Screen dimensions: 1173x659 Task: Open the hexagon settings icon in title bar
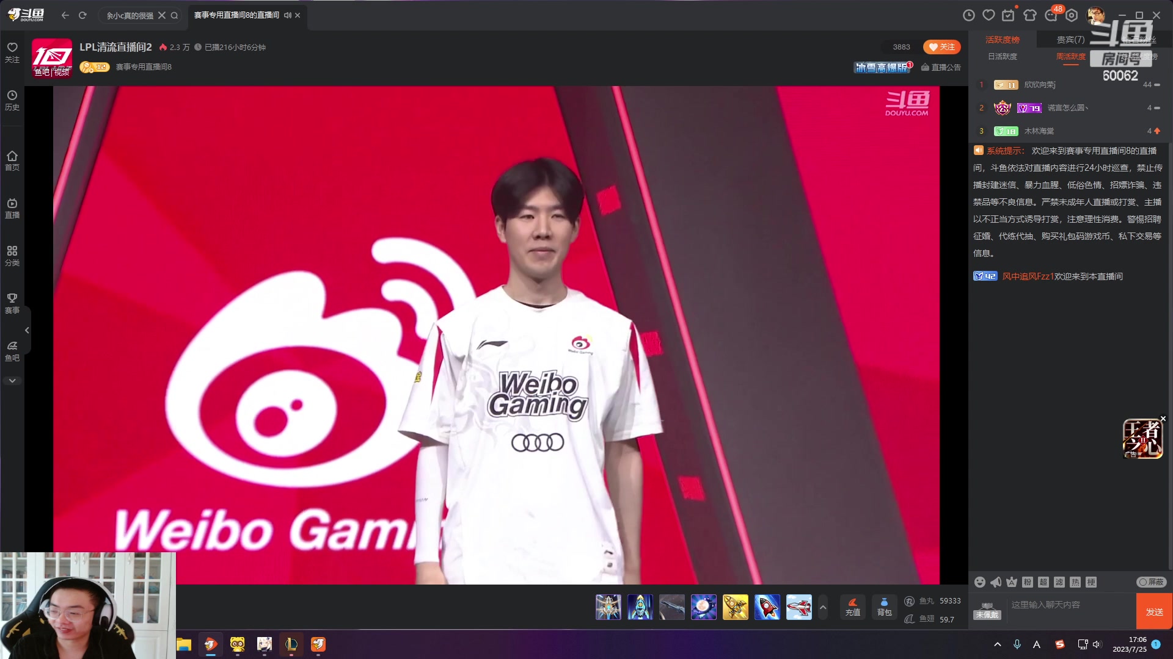(1072, 15)
